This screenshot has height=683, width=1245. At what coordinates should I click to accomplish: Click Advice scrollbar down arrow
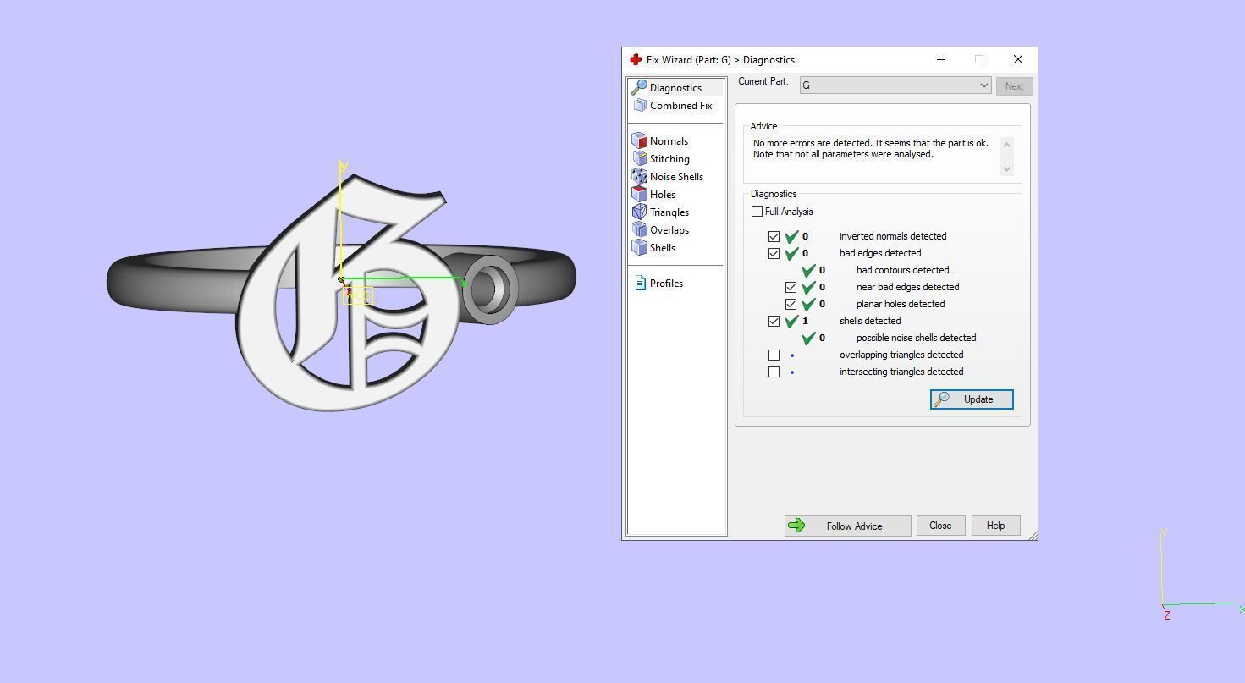pos(1006,168)
